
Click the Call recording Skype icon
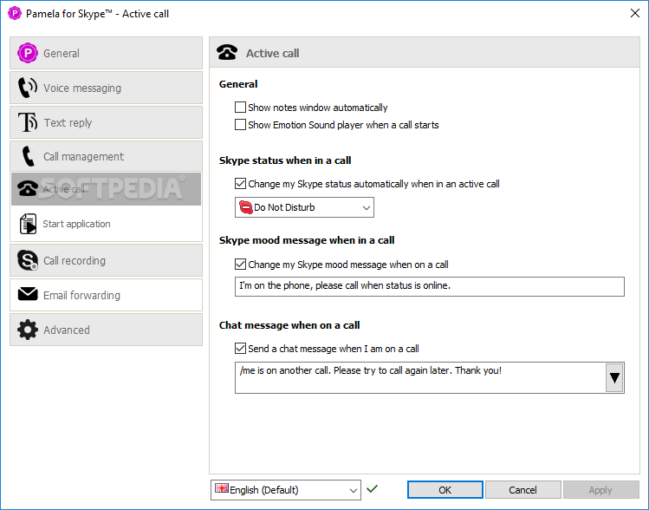click(x=28, y=260)
